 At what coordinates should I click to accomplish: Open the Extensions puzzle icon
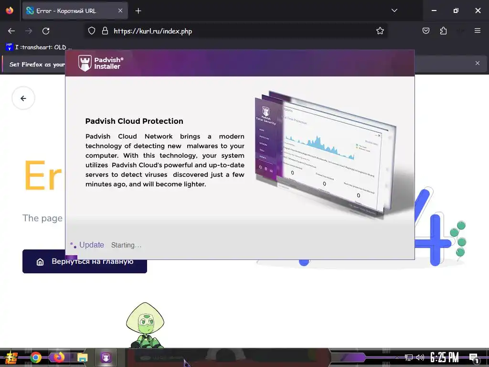click(x=443, y=31)
